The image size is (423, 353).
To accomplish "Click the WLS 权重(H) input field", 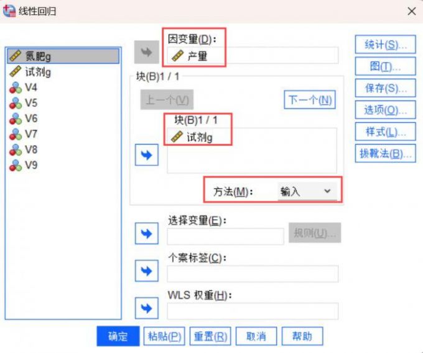I will (x=253, y=311).
